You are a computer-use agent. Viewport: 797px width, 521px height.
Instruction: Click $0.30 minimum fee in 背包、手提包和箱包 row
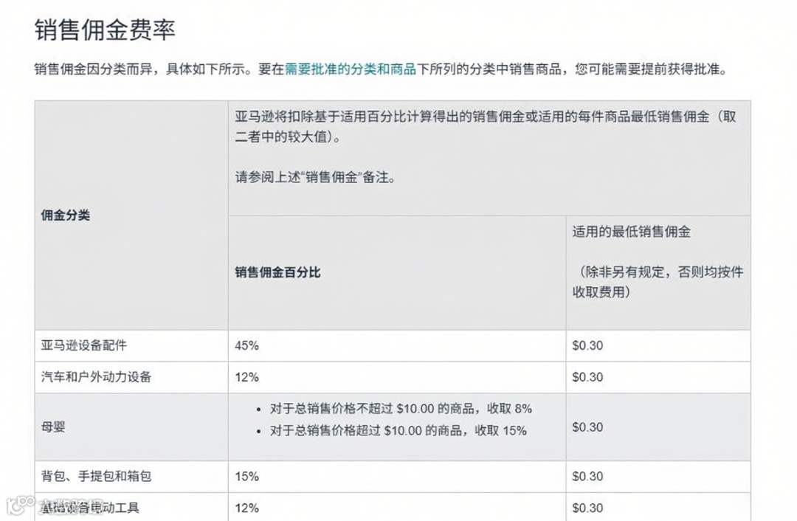pyautogui.click(x=587, y=477)
